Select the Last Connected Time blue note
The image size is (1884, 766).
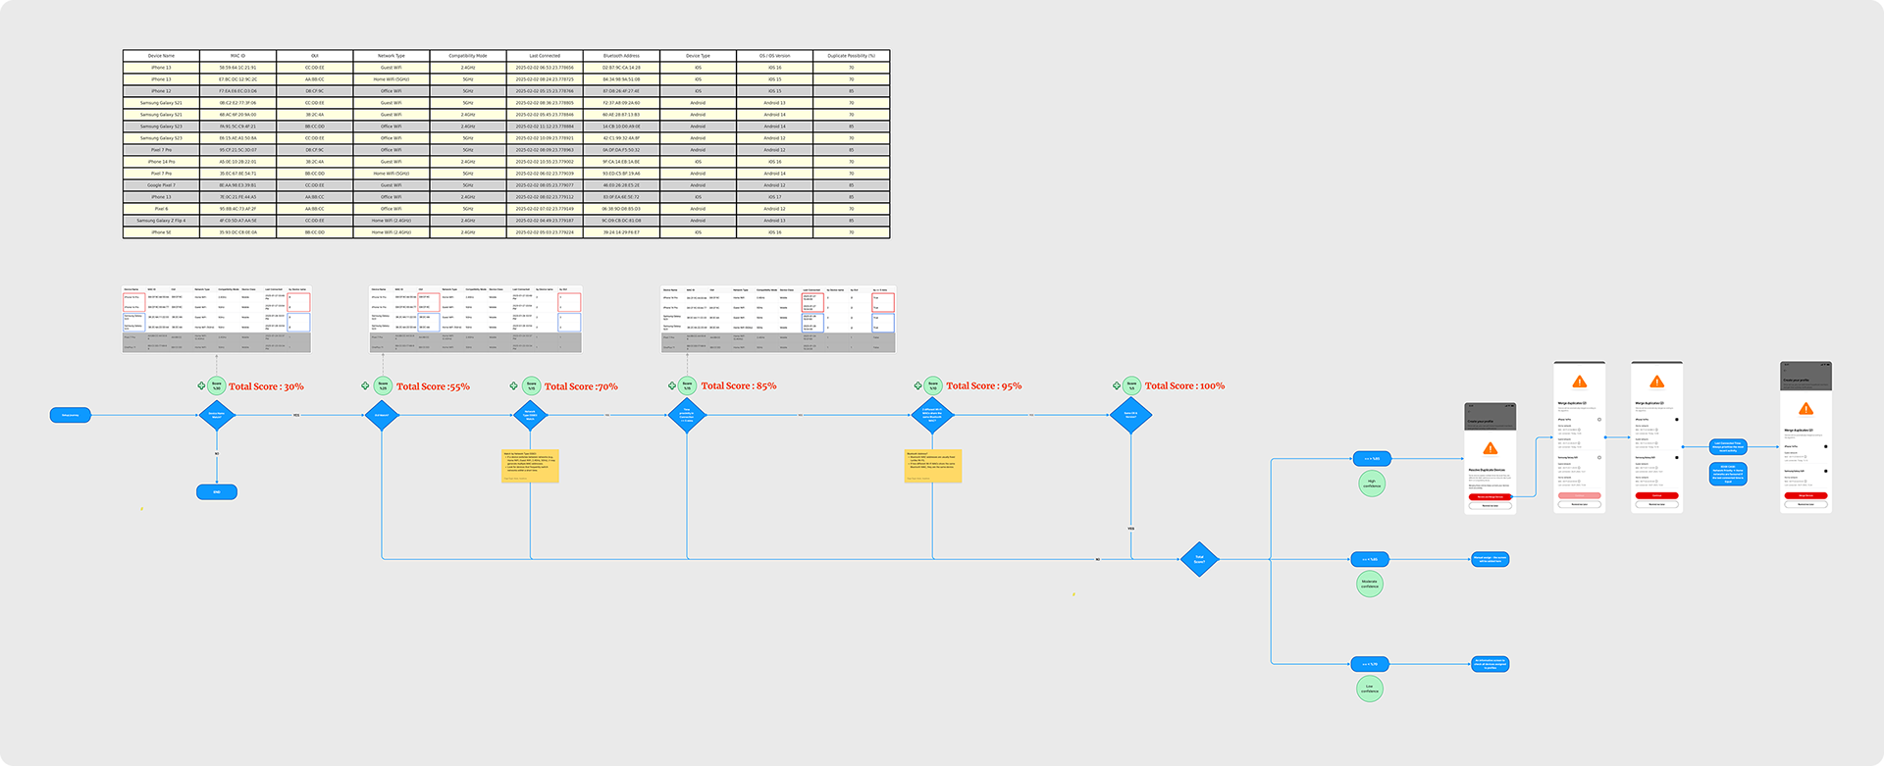click(x=1728, y=446)
